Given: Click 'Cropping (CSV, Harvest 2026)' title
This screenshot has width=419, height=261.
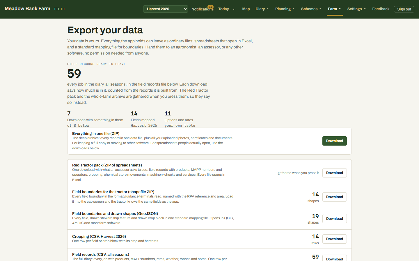Looking at the screenshot, I should click(x=99, y=236).
